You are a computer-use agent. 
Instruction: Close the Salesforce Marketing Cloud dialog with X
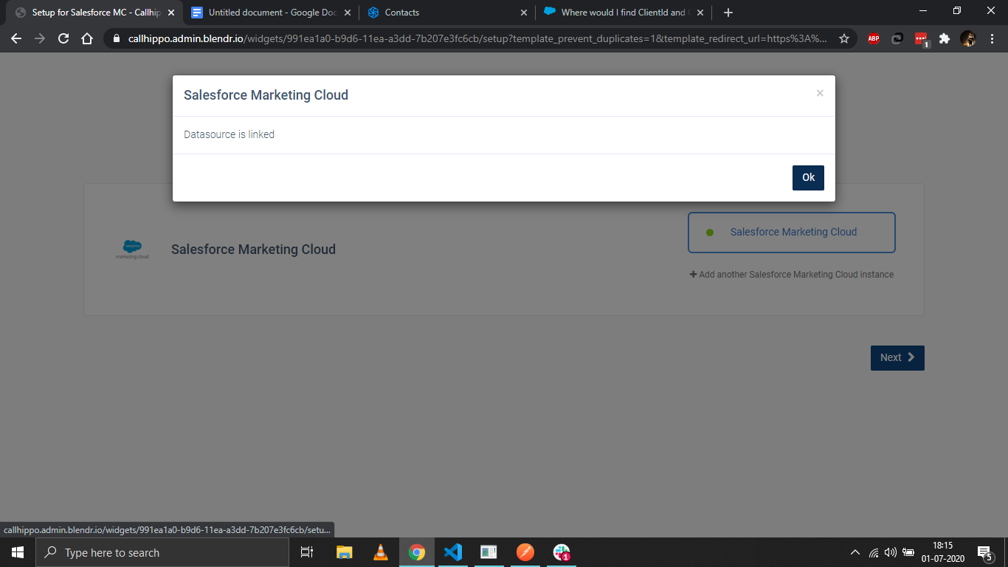coord(820,93)
